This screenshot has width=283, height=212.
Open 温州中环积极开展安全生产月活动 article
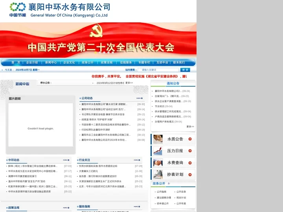pos(27,181)
